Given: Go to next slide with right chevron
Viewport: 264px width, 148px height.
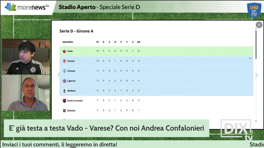Looking at the screenshot, I should click(256, 75).
